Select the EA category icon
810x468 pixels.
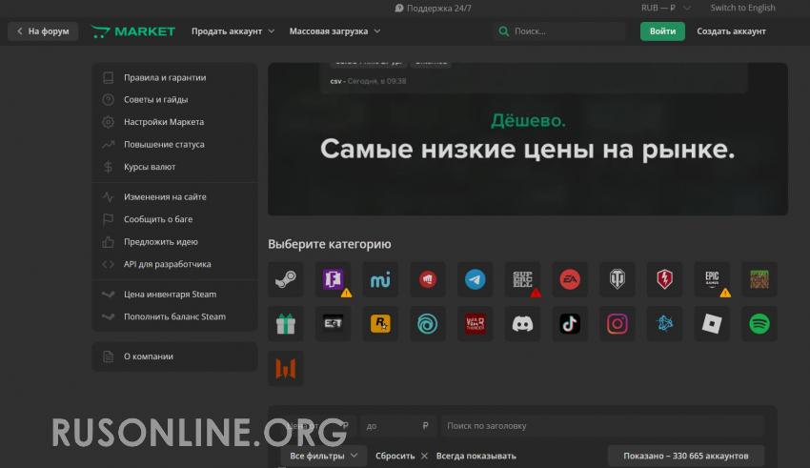(x=570, y=279)
